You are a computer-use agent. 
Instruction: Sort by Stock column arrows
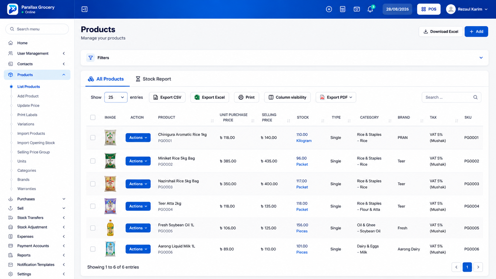click(323, 121)
